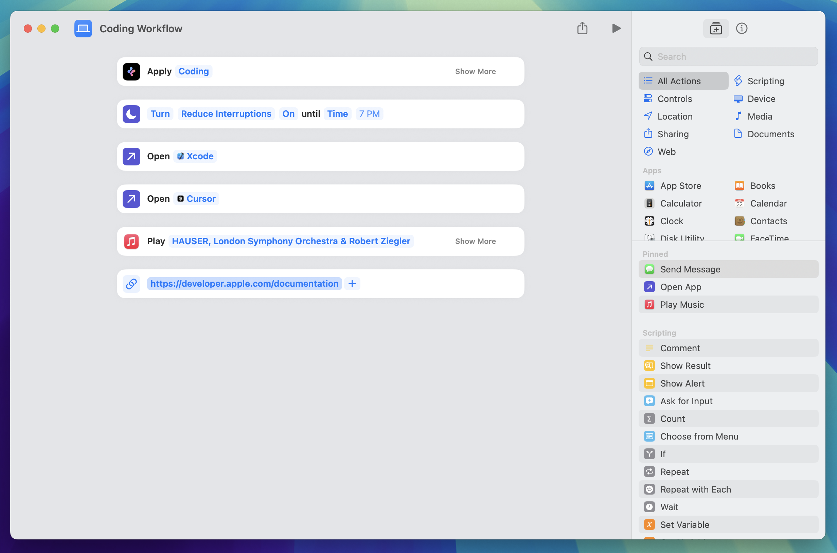The width and height of the screenshot is (837, 553).
Task: Choose the Show Alert scripting action
Action: 682,383
